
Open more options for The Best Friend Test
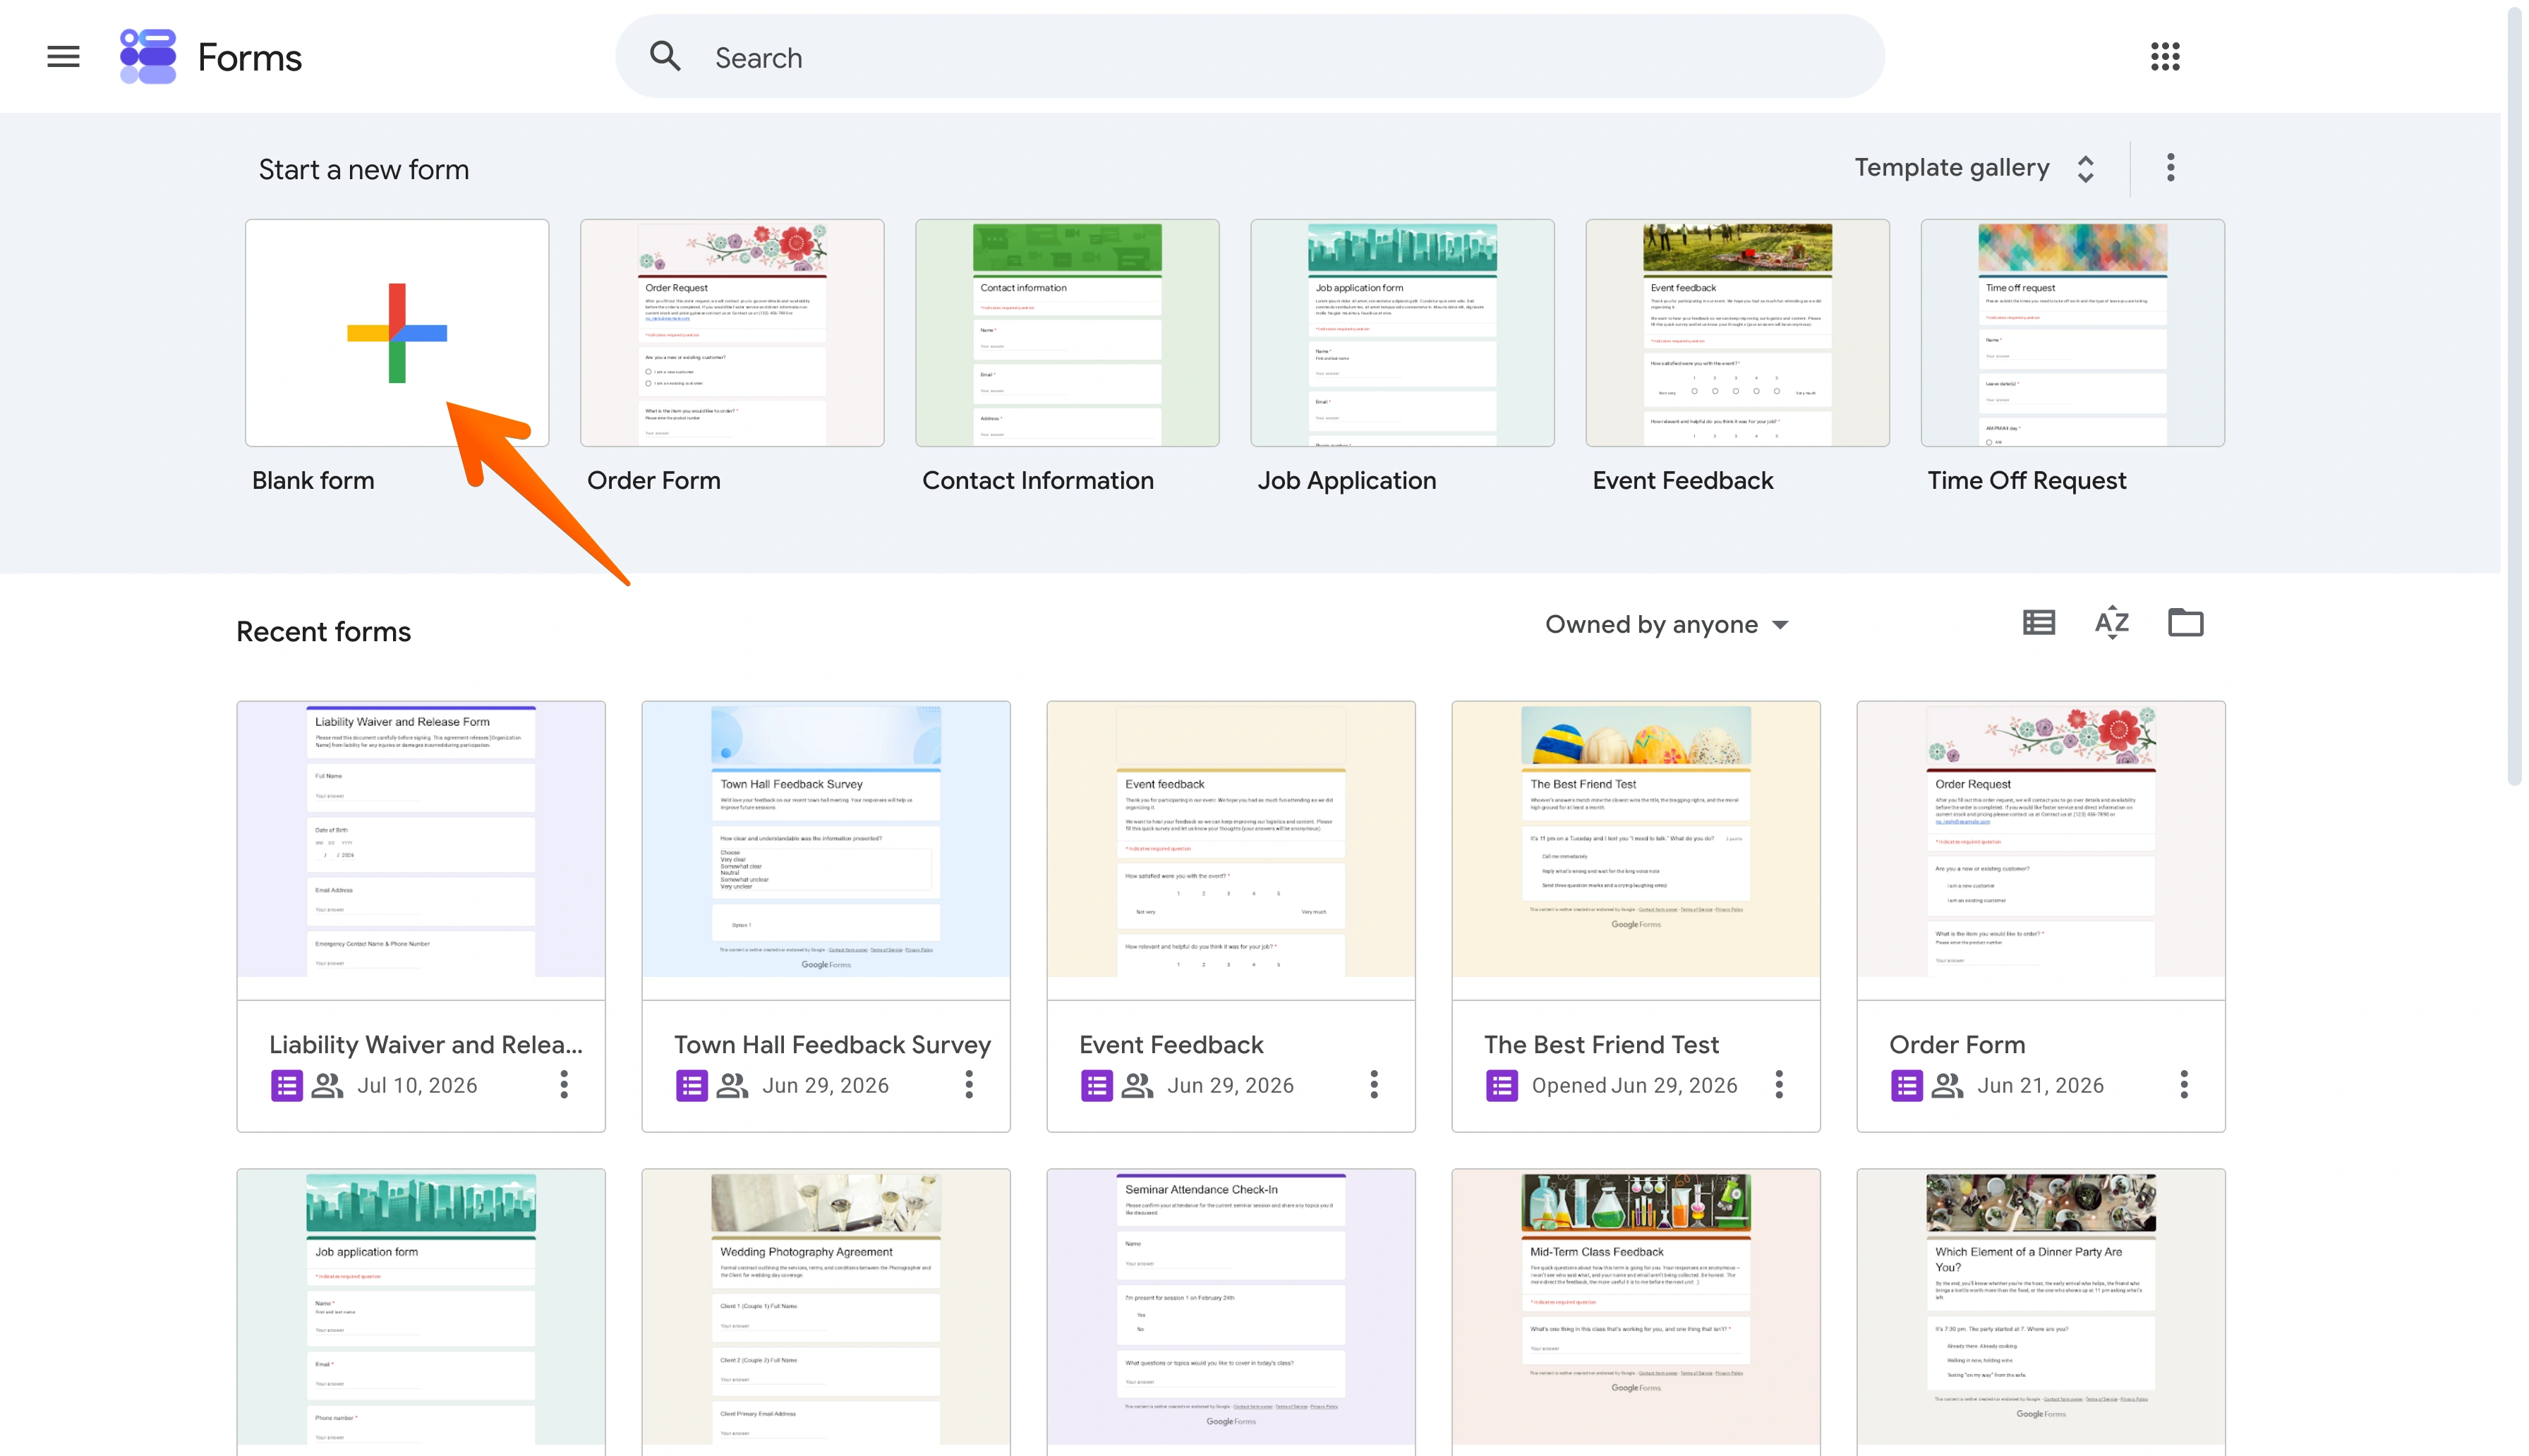point(1779,1085)
